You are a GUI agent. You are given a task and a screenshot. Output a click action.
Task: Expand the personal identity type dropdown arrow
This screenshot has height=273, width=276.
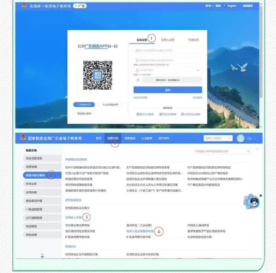[x=198, y=70]
